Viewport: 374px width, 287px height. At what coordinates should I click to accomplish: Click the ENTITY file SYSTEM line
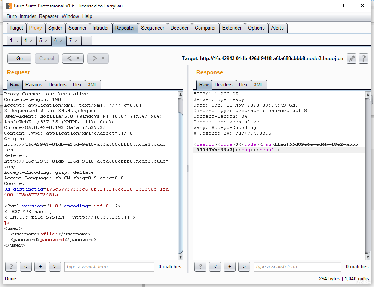(x=70, y=217)
